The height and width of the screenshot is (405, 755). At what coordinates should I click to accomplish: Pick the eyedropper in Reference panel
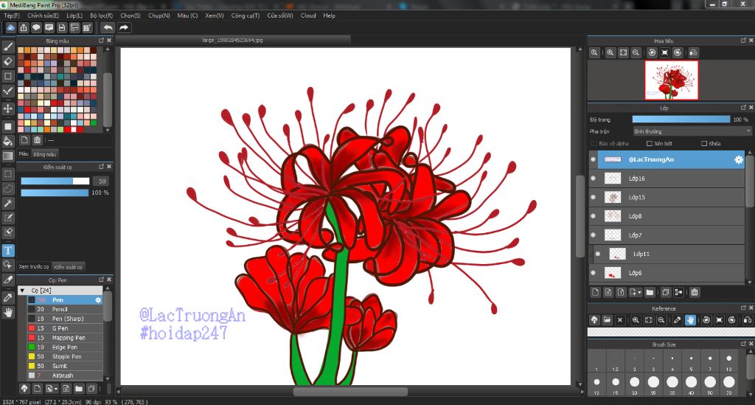[x=678, y=319]
